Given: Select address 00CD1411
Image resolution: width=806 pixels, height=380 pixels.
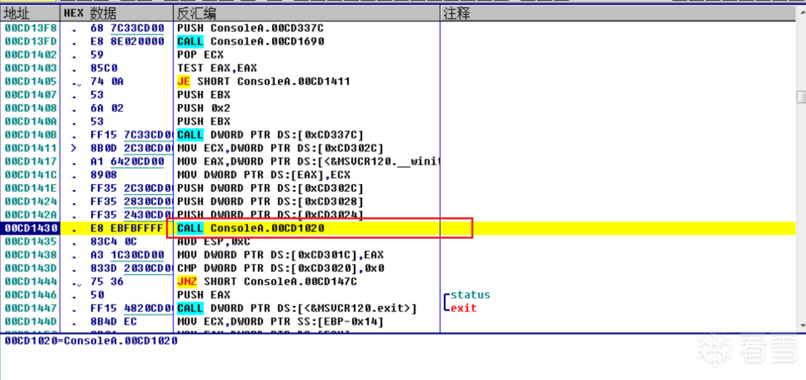Looking at the screenshot, I should (x=31, y=148).
